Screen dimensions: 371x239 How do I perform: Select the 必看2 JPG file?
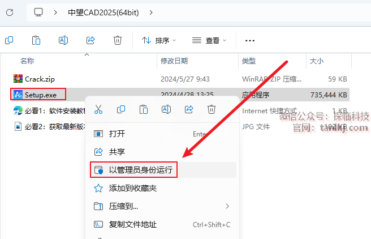pos(55,126)
